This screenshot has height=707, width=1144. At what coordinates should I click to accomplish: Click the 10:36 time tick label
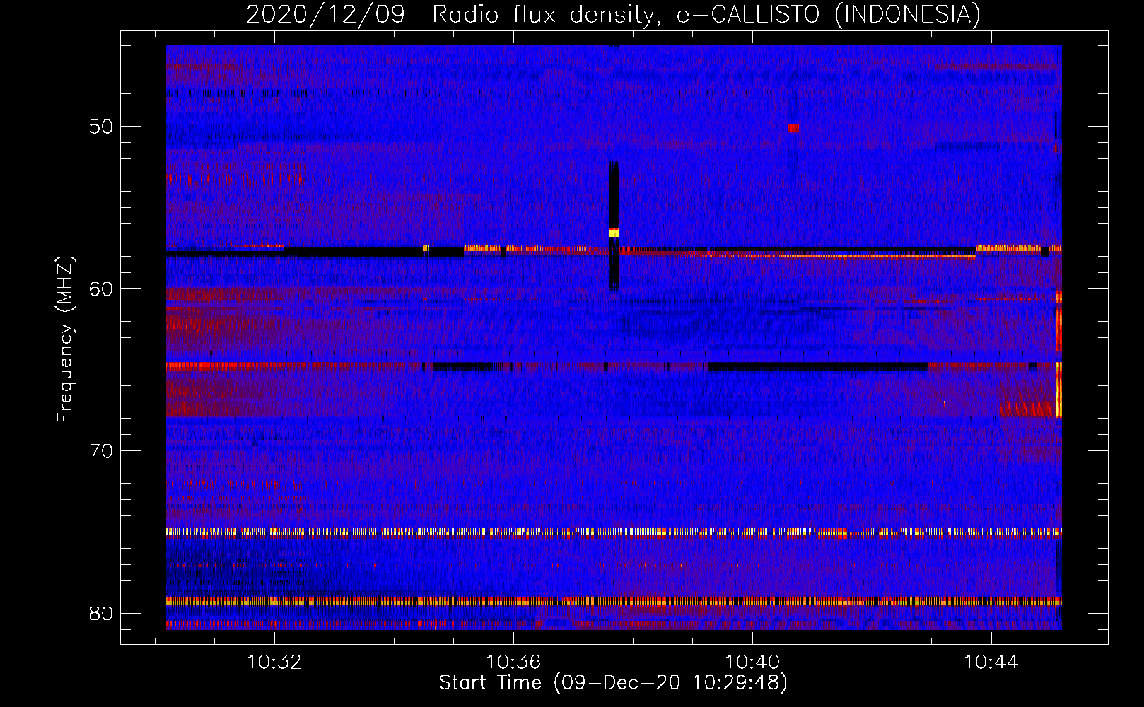(x=513, y=662)
